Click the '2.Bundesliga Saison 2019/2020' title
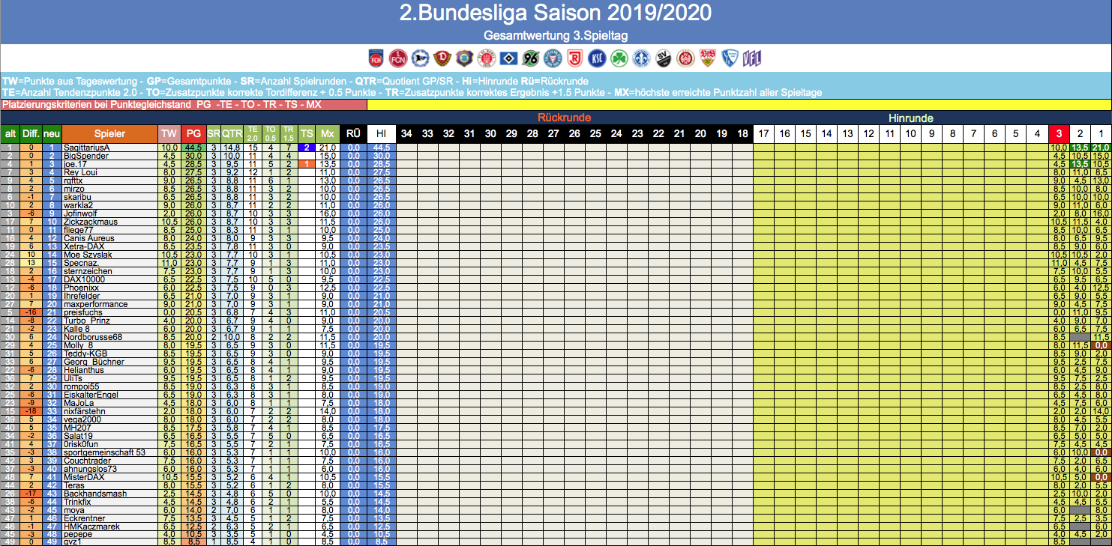Image resolution: width=1112 pixels, height=546 pixels. tap(556, 13)
